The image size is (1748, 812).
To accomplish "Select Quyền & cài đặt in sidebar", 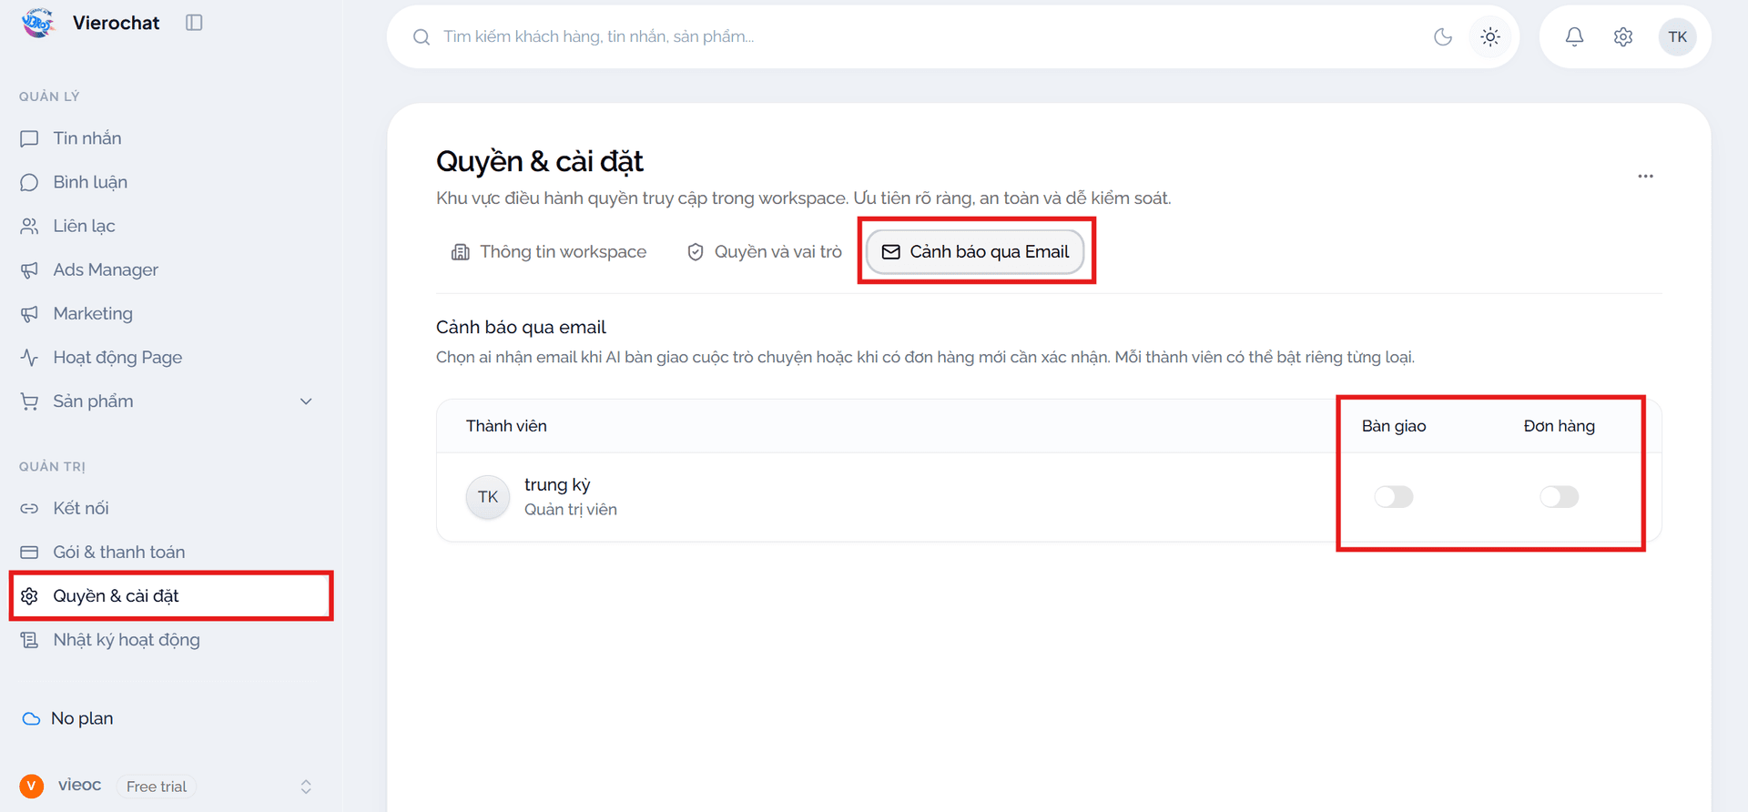I will click(x=171, y=595).
